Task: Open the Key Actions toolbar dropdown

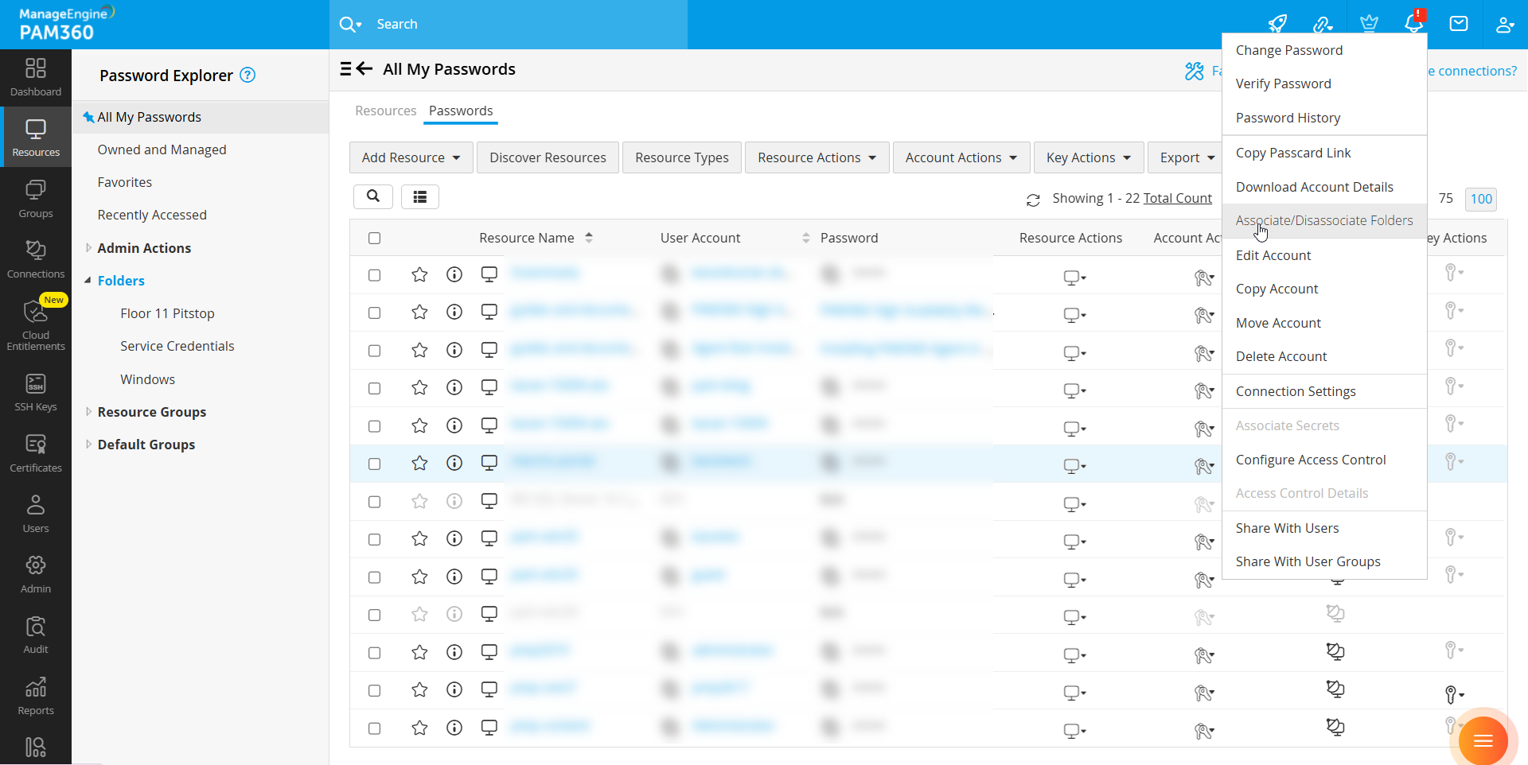Action: click(1089, 157)
